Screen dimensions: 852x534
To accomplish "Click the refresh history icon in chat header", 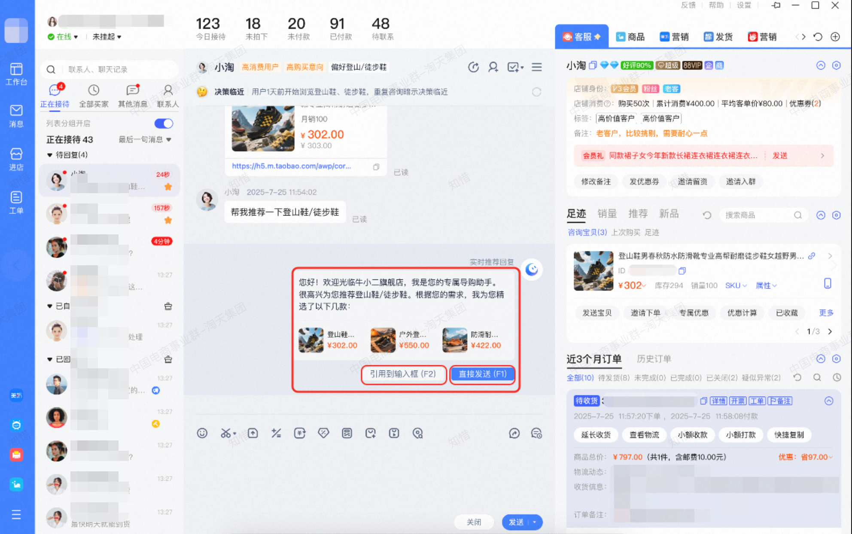I will (x=473, y=67).
